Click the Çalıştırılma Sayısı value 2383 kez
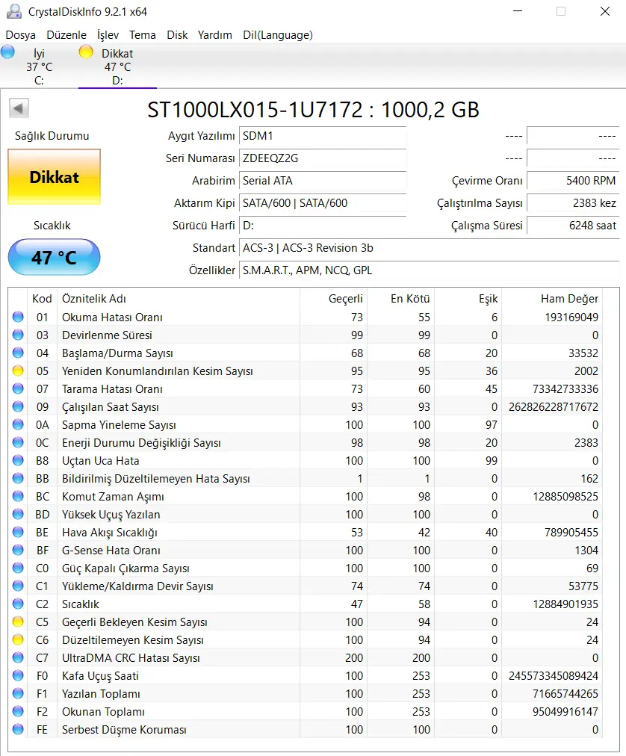626x756 pixels. pos(572,203)
